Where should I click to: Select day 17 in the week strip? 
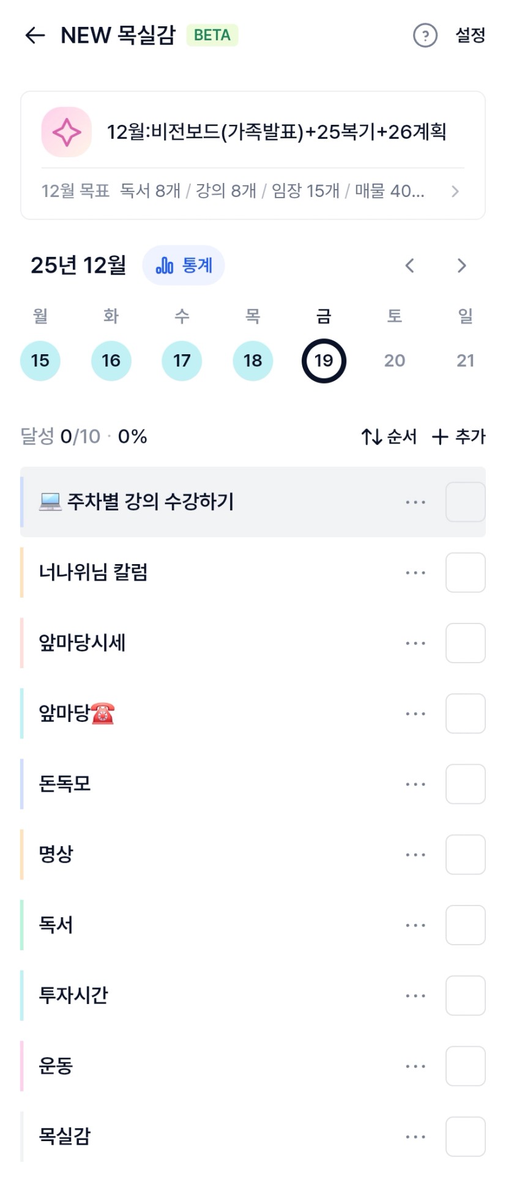point(182,361)
